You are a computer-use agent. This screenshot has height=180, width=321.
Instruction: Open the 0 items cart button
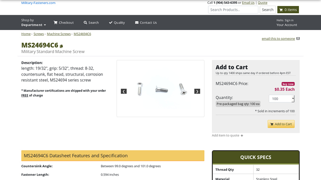coord(288,10)
